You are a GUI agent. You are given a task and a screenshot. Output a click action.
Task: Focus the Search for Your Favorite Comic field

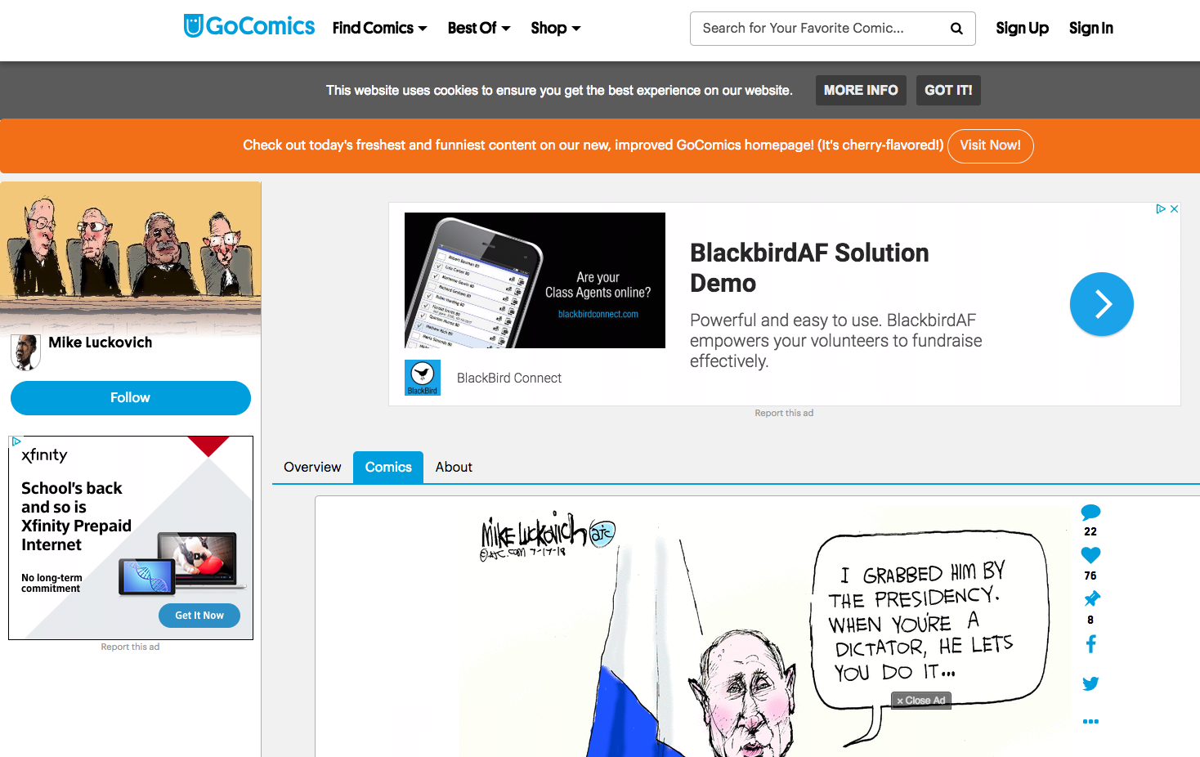[x=817, y=29]
